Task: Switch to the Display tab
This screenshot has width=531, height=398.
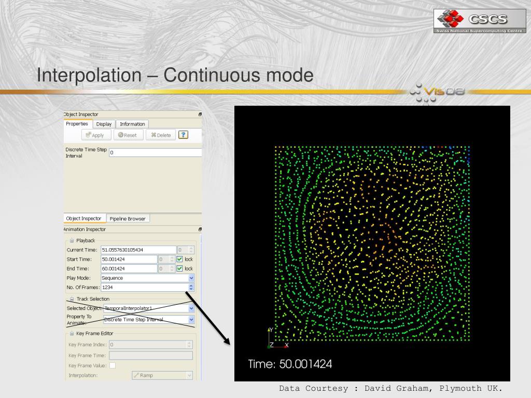Action: point(104,124)
